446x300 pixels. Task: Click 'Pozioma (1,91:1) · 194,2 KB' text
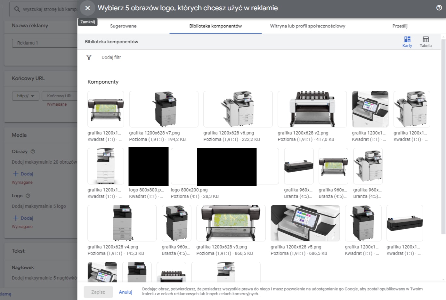coord(158,139)
